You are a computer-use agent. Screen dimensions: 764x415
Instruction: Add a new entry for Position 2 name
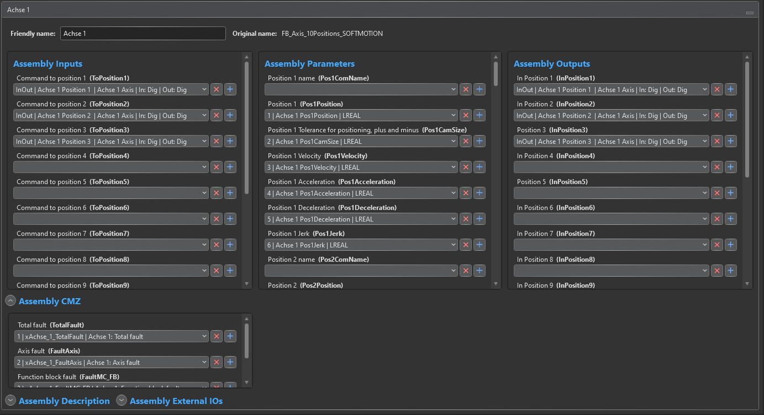point(480,271)
